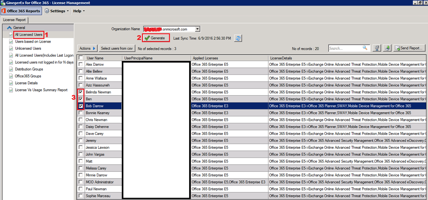428x200 pixels.
Task: Switch to the License Report tab
Action: tap(14, 20)
